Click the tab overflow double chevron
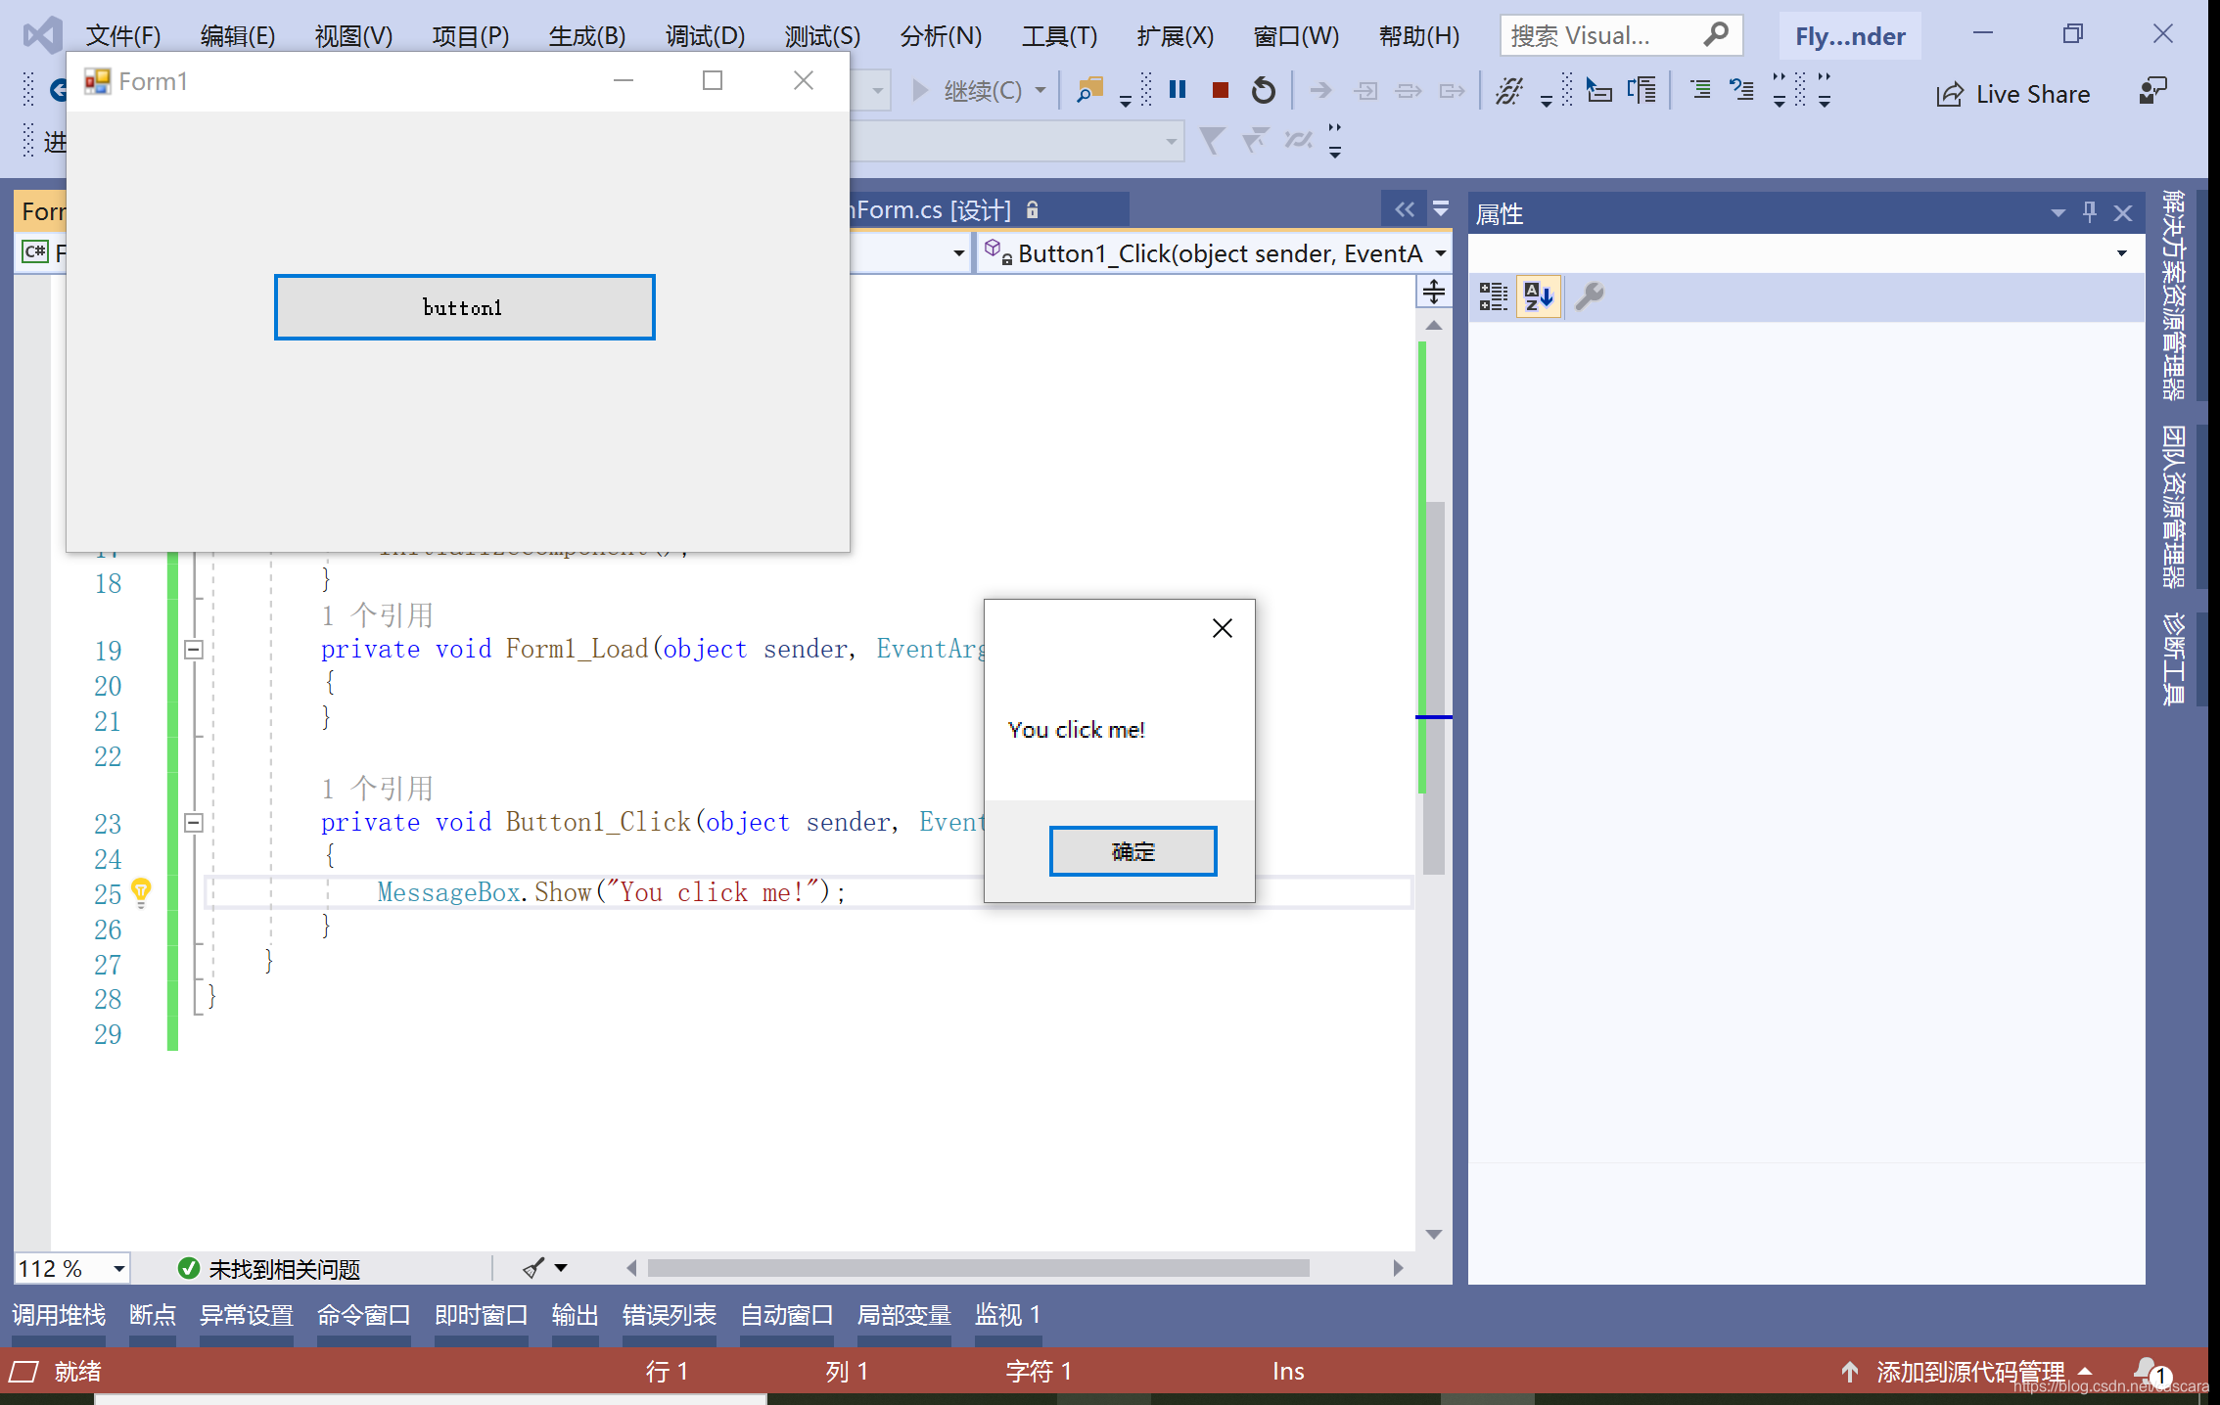This screenshot has height=1405, width=2220. click(1405, 208)
